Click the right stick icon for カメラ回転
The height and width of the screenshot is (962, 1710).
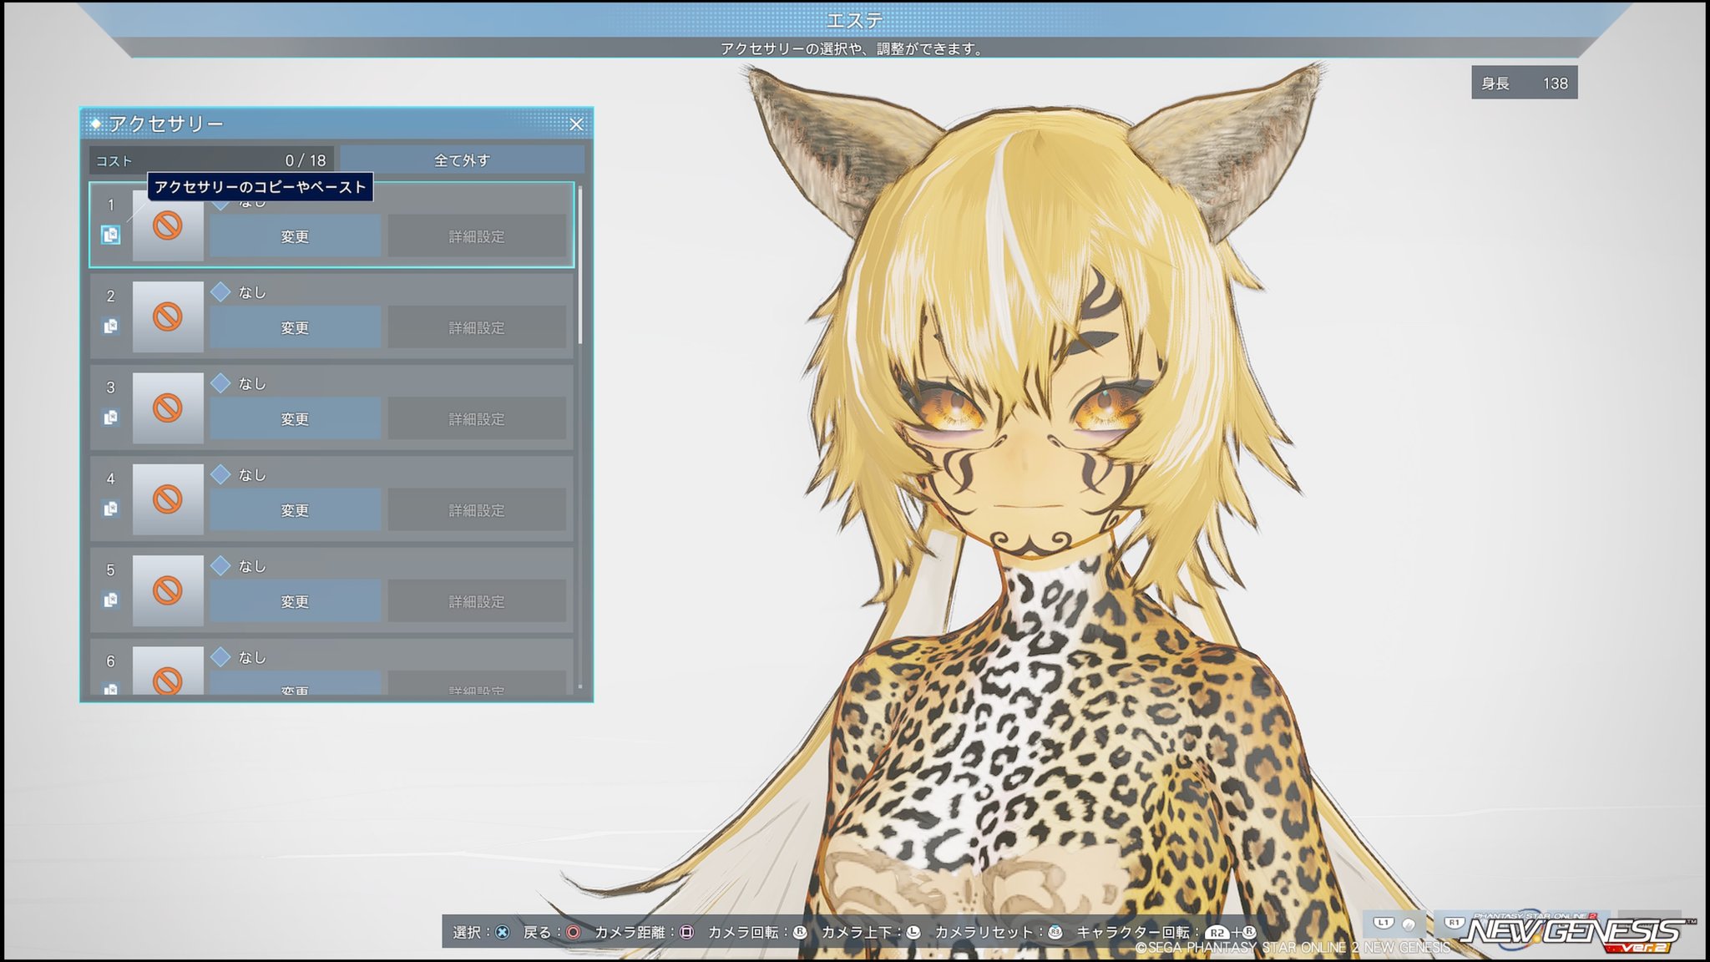coord(800,932)
